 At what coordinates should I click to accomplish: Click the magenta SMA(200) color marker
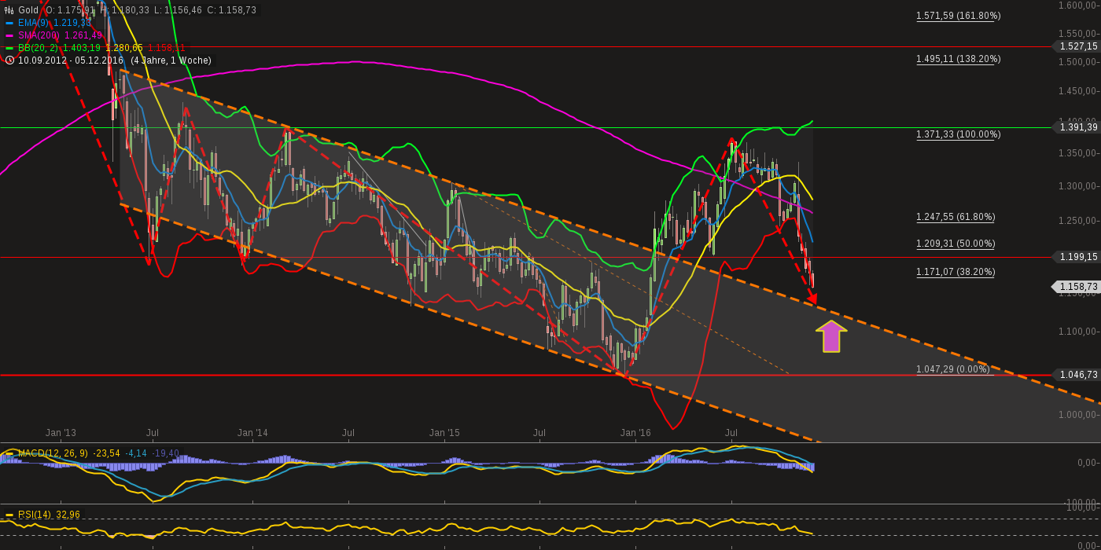[9, 35]
